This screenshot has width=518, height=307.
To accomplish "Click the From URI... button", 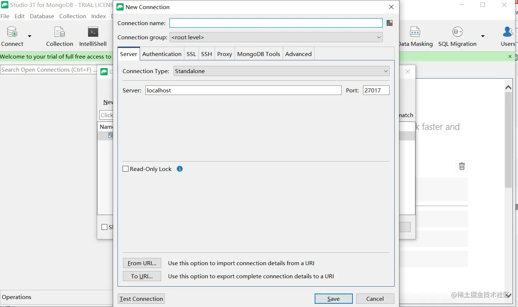I will pos(142,263).
